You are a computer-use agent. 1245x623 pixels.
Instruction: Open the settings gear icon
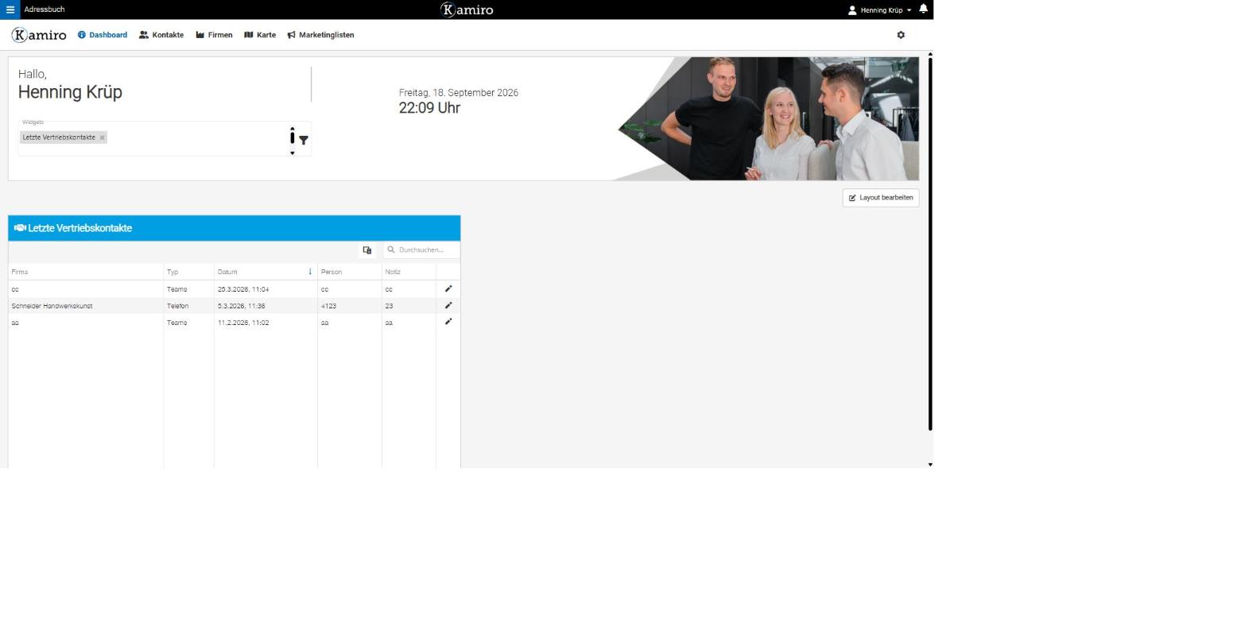pyautogui.click(x=901, y=35)
